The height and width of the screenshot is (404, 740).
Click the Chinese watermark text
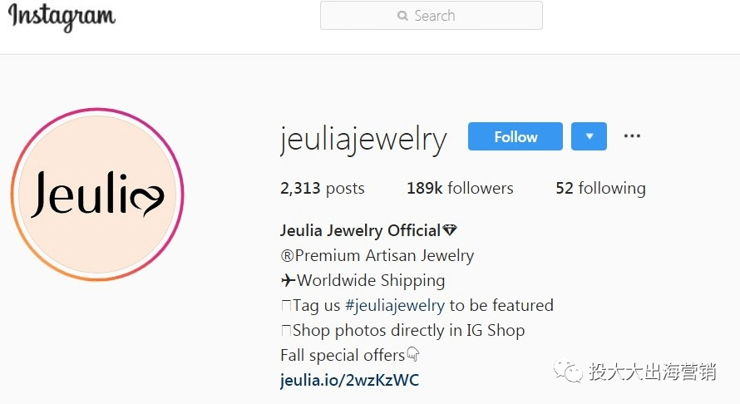[x=652, y=372]
